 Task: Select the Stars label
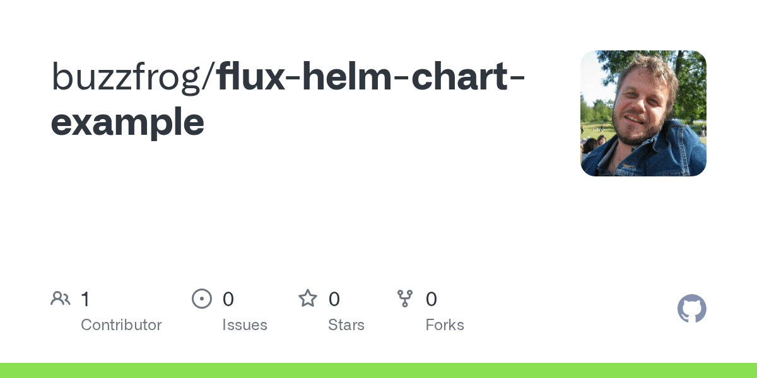[346, 325]
